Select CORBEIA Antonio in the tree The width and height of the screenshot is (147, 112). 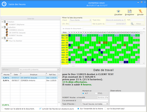coord(17,30)
